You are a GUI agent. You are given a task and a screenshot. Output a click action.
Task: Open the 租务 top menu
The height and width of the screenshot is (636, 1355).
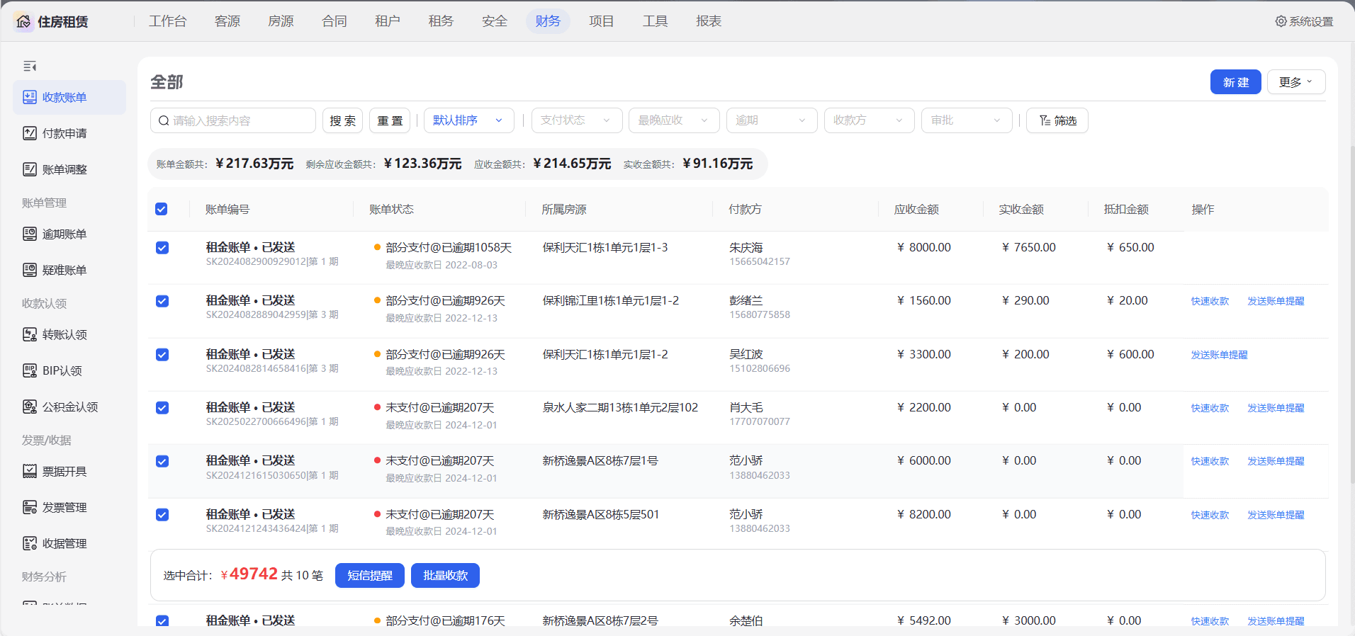(x=441, y=21)
